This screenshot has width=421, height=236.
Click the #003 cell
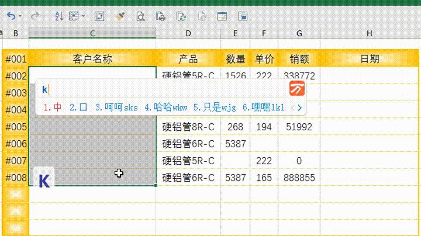tap(16, 93)
